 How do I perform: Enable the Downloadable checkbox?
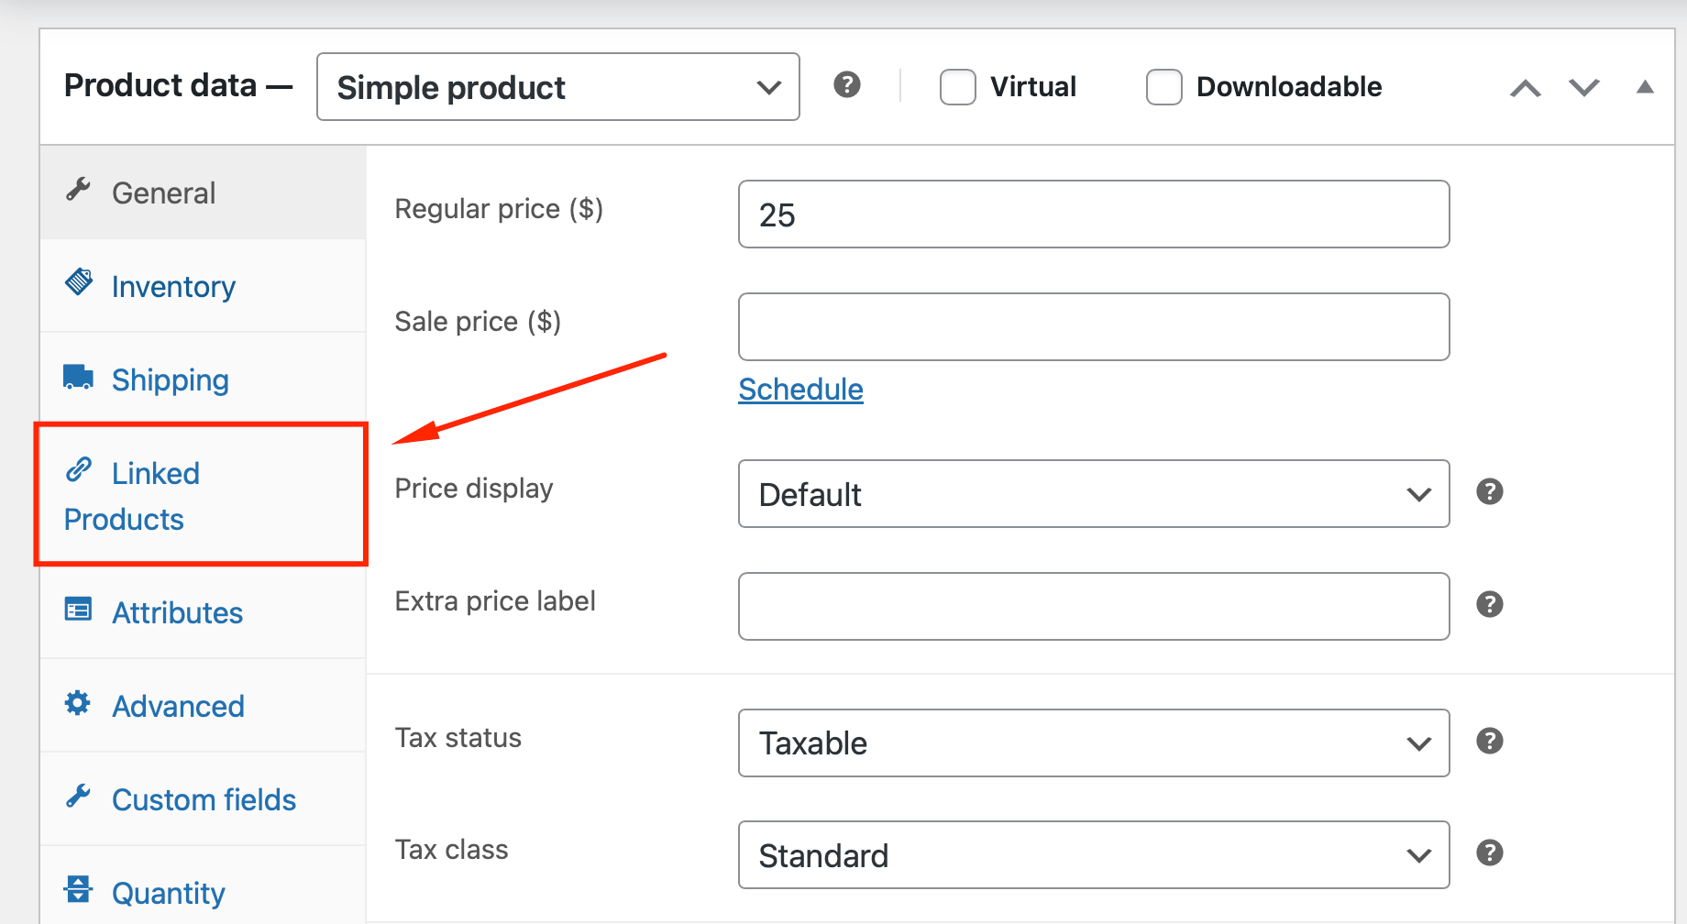coord(1164,87)
